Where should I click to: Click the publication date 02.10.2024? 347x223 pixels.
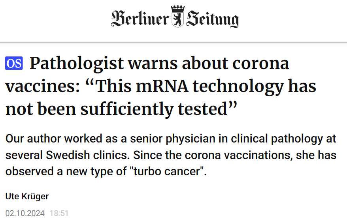pyautogui.click(x=25, y=213)
